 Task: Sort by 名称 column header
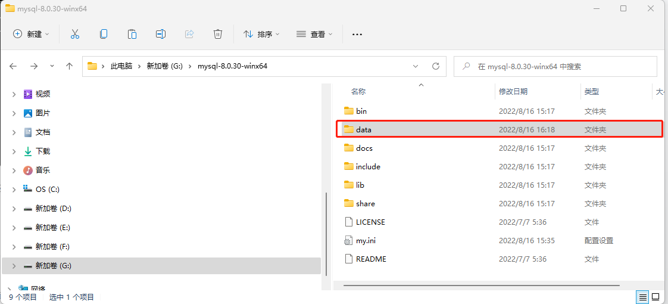358,91
